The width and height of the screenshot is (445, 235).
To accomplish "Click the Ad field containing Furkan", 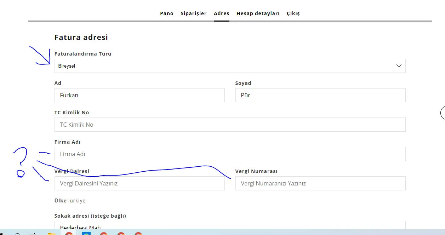I will (x=139, y=95).
